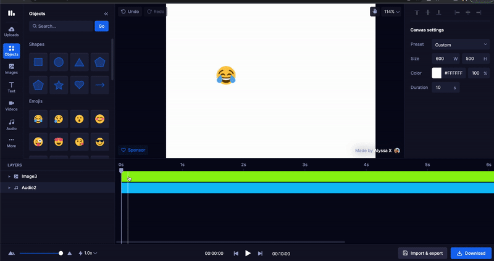
Task: Align selection to bottom
Action: click(x=438, y=12)
